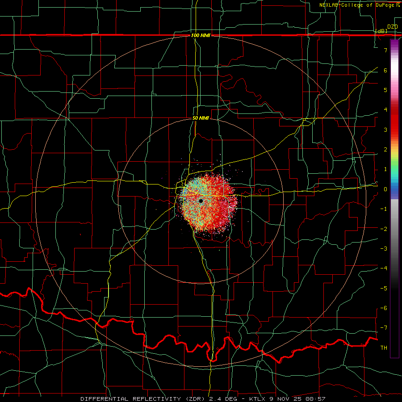Click the 0 value on the scale

point(385,189)
